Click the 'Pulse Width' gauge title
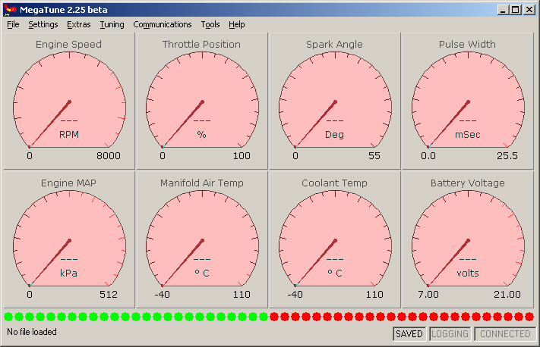Screen dimensions: 540x347 [467, 44]
